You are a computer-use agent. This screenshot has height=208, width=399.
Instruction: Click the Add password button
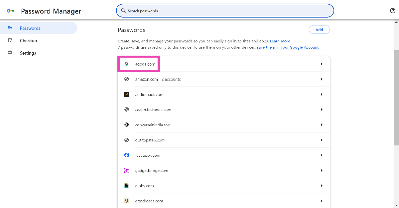click(x=319, y=30)
